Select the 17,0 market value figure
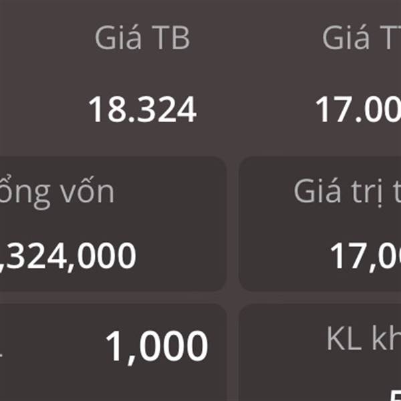The image size is (401, 401). 366,256
